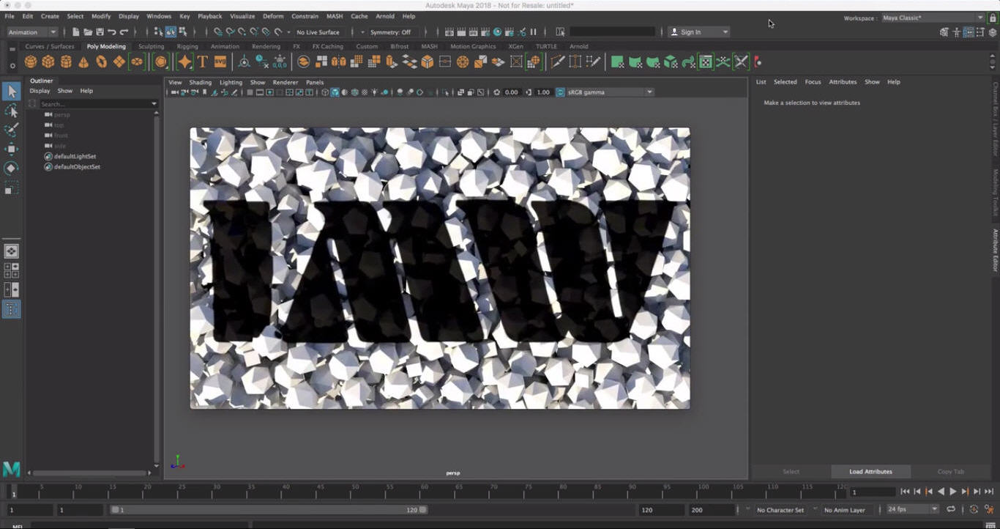Switch to the Sculpting shelf tab
This screenshot has height=529, width=1000.
[x=152, y=46]
